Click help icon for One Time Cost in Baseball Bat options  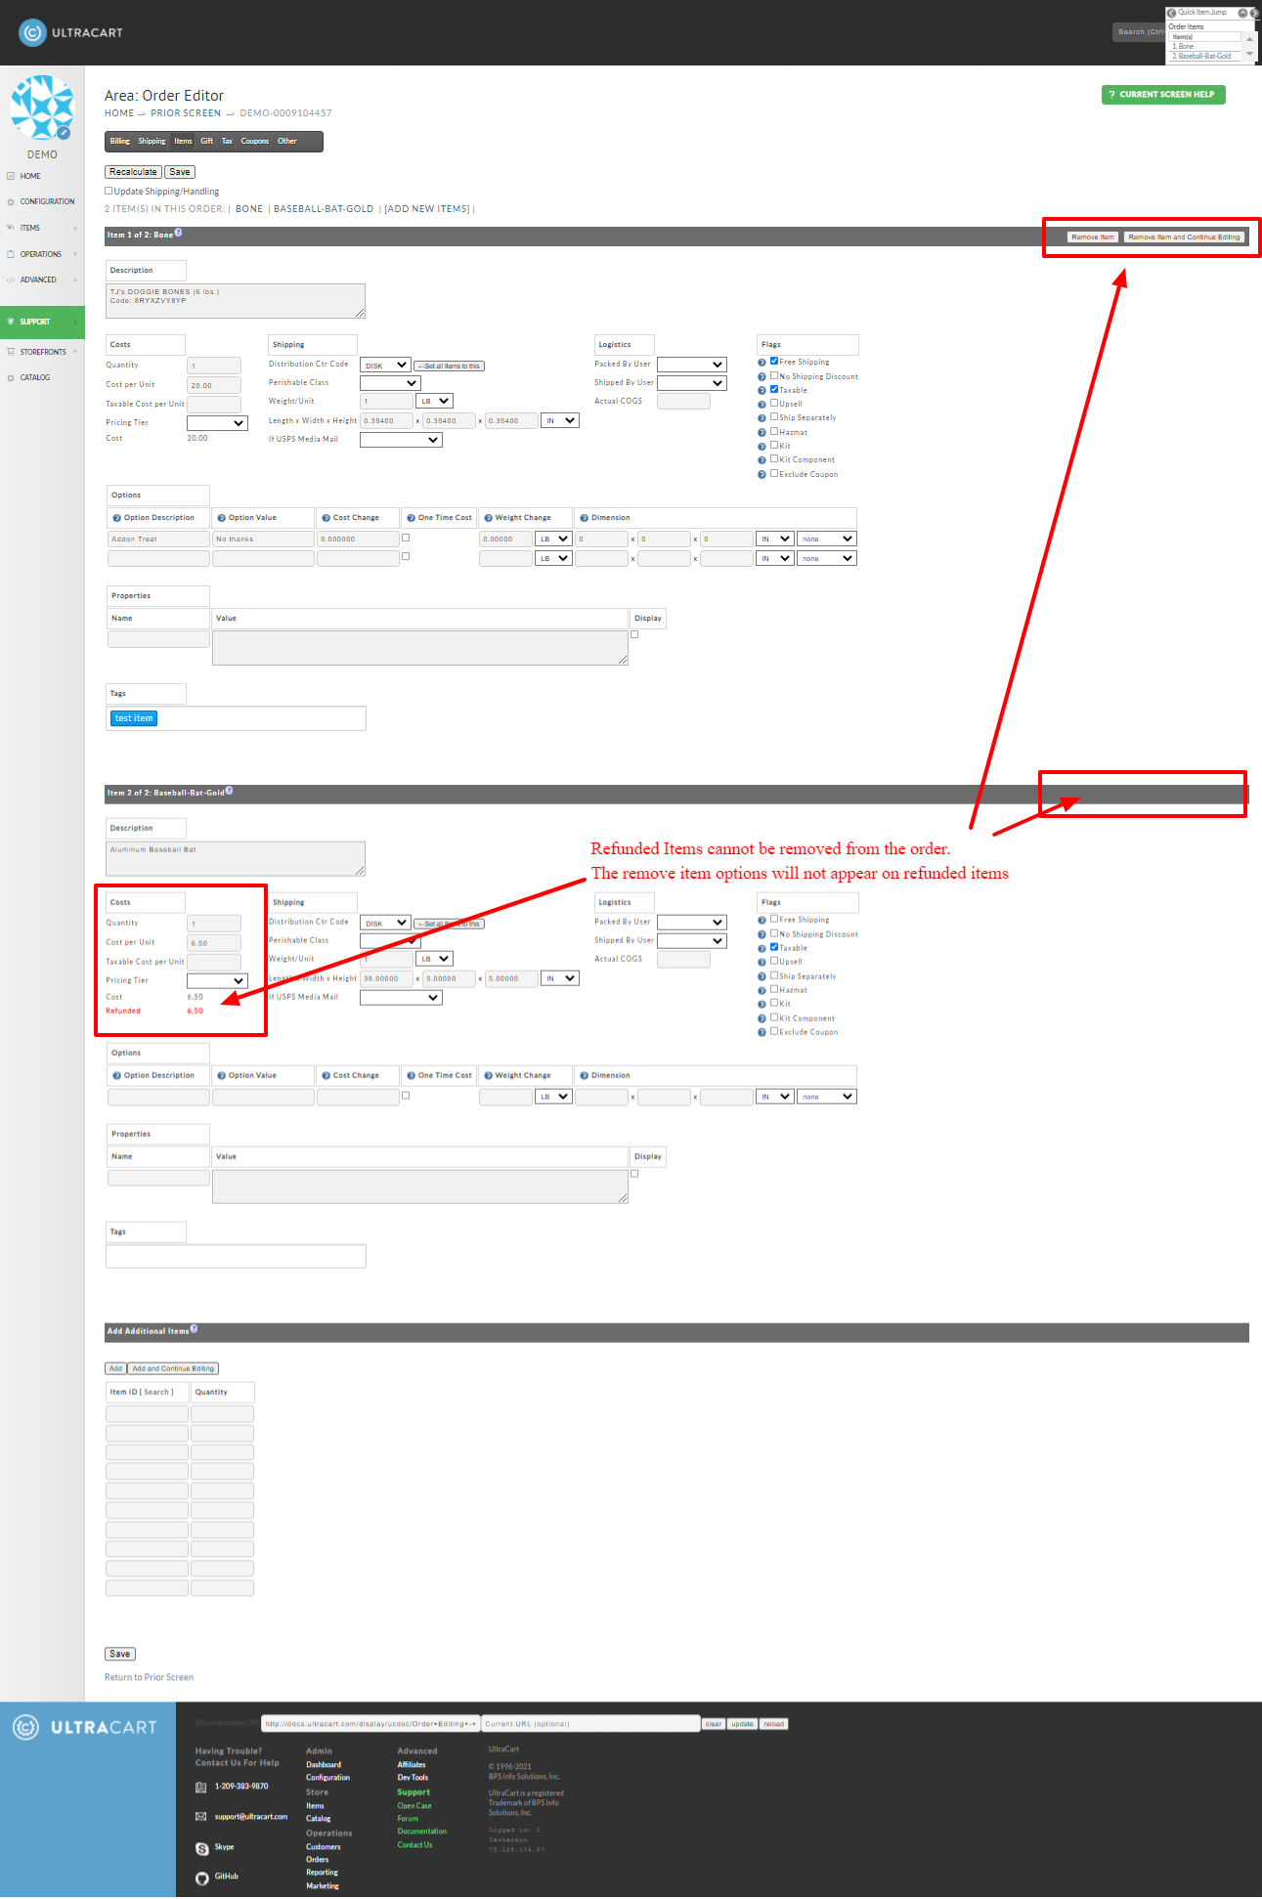pos(411,1075)
